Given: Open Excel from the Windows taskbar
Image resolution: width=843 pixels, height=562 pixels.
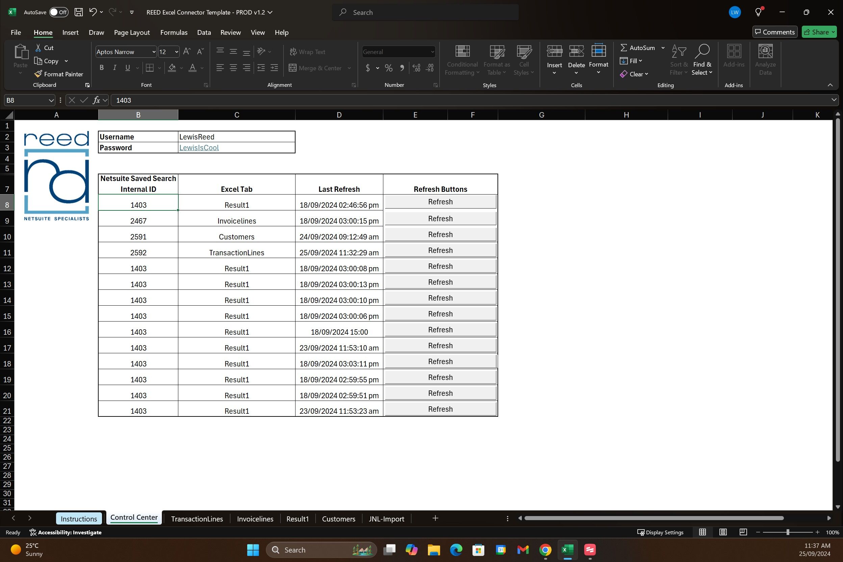Looking at the screenshot, I should click(567, 550).
